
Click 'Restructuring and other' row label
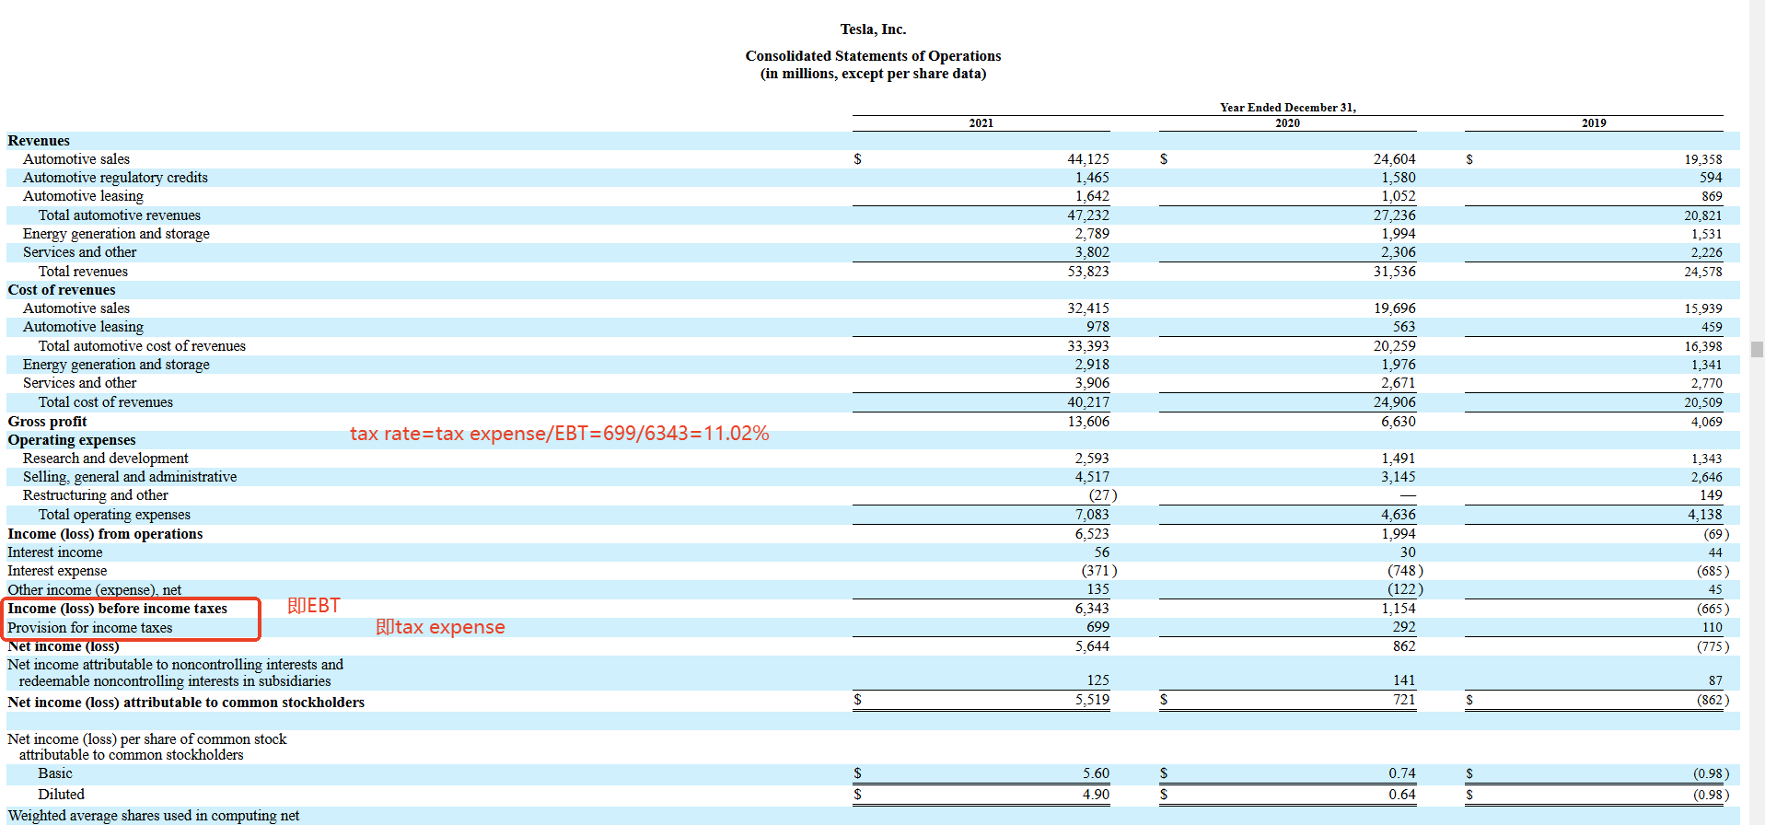click(95, 495)
